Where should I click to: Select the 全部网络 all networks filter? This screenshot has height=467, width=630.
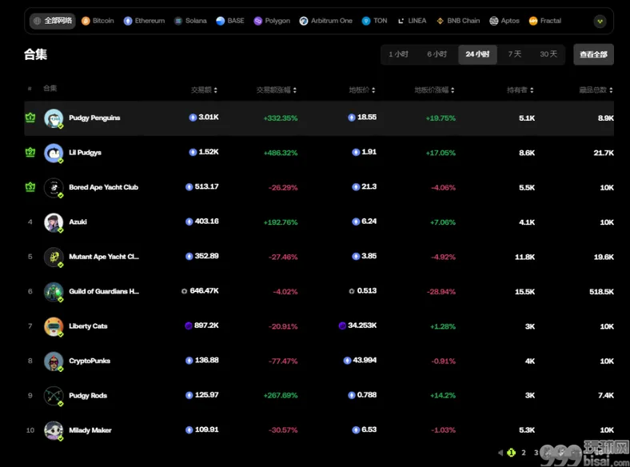(x=53, y=21)
